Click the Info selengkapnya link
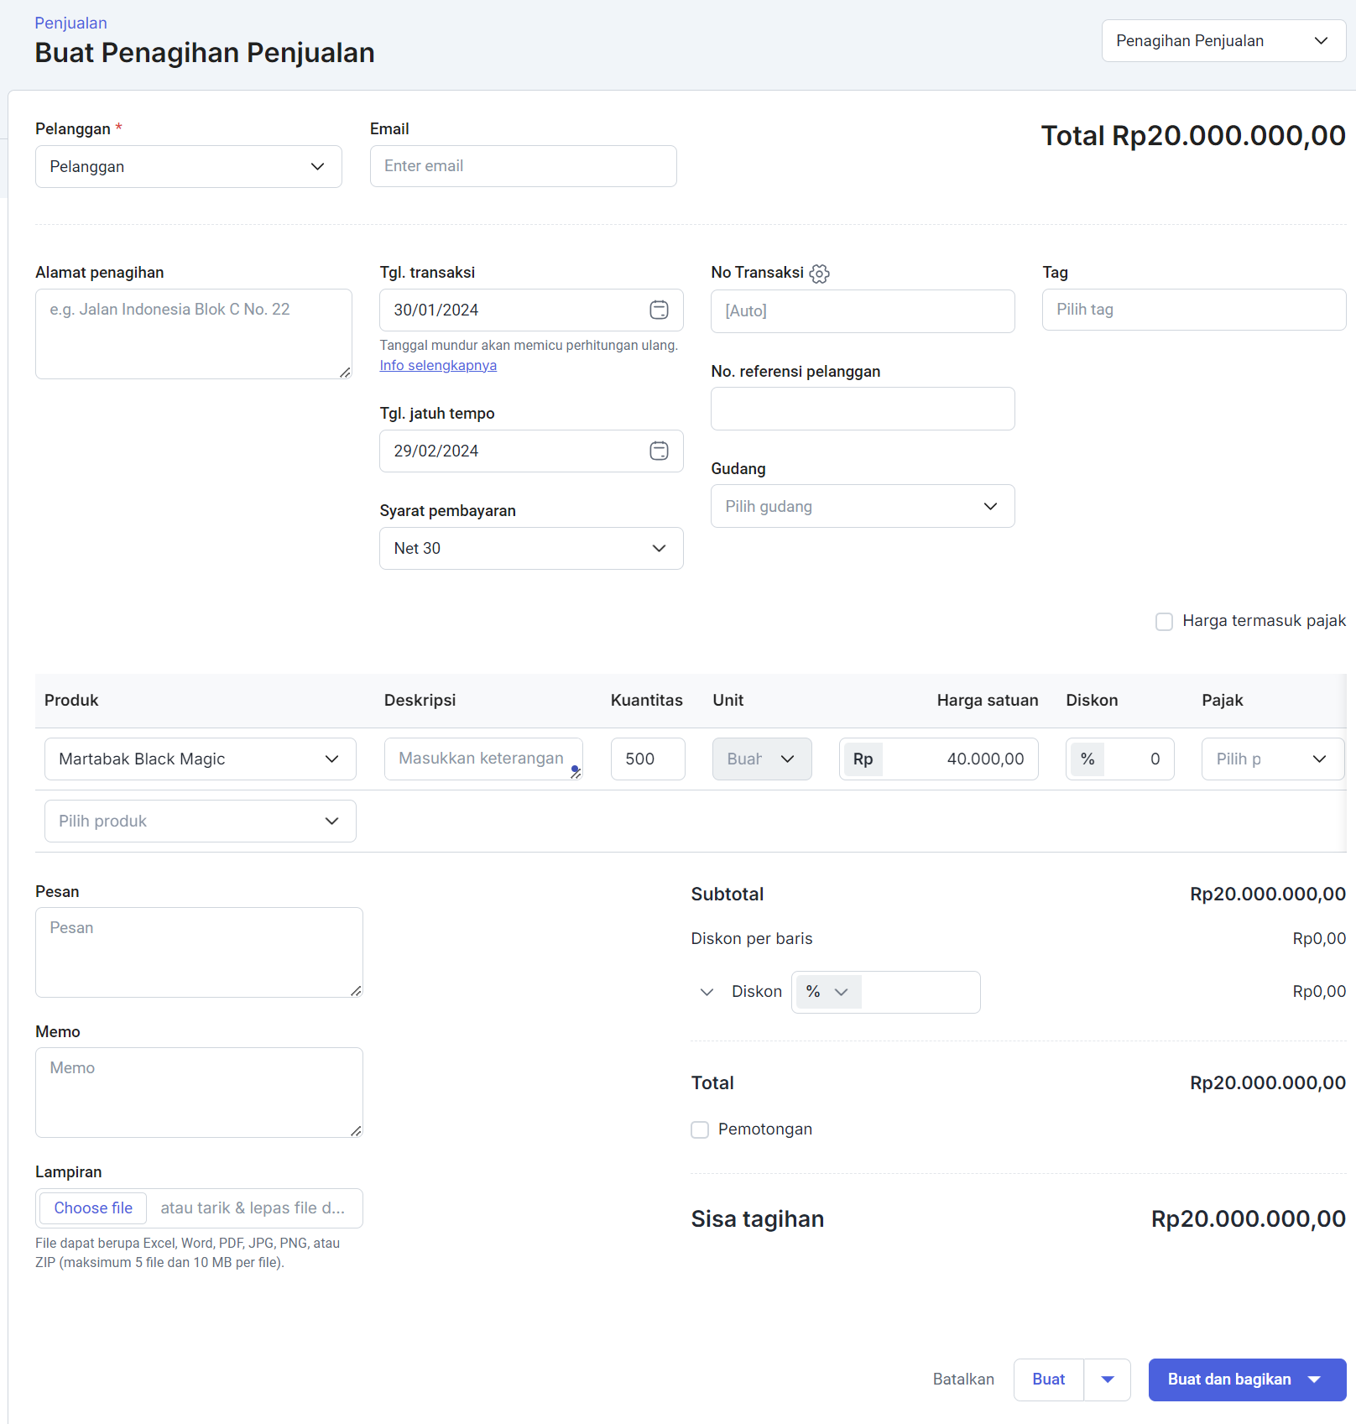1356x1424 pixels. pos(438,366)
